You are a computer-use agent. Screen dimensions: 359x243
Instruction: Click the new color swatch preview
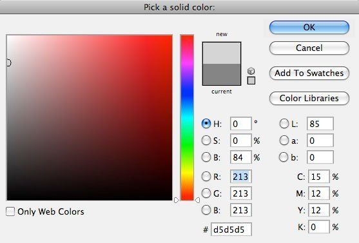tap(222, 53)
